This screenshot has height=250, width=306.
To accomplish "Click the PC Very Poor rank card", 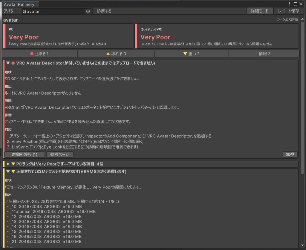I will click(x=68, y=36).
